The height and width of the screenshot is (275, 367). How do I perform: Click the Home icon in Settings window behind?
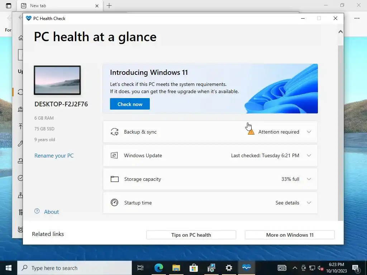[x=20, y=38]
